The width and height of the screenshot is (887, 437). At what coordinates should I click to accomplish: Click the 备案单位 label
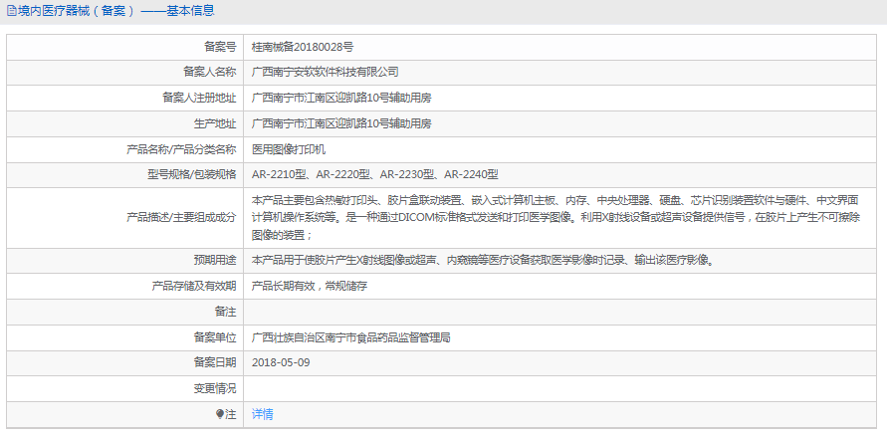[215, 337]
